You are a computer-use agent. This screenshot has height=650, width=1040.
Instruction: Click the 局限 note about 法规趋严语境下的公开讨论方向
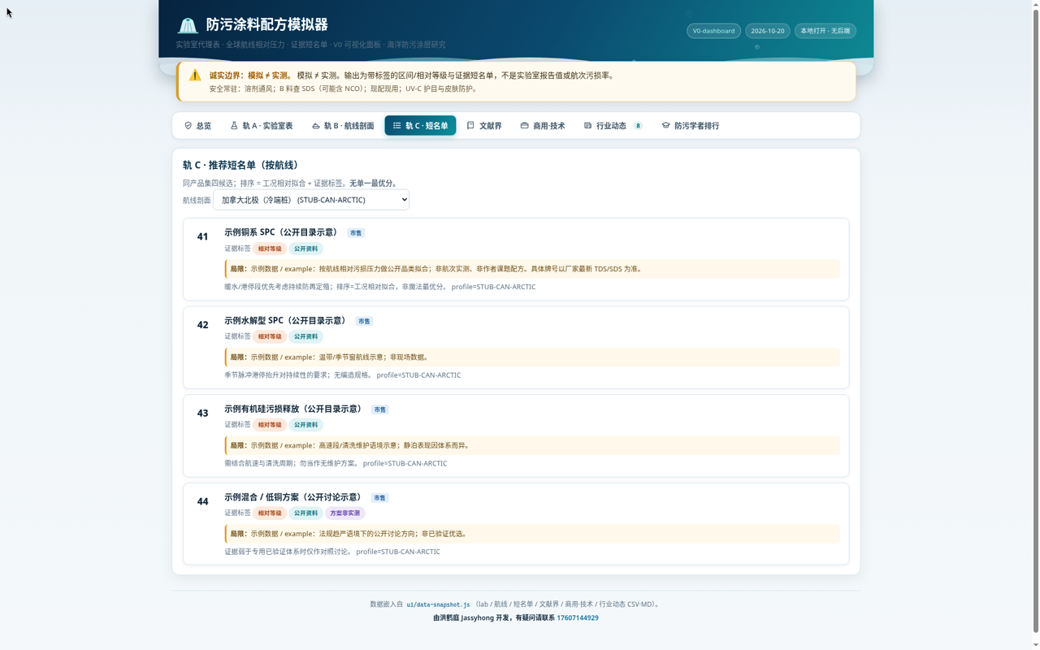tap(532, 535)
